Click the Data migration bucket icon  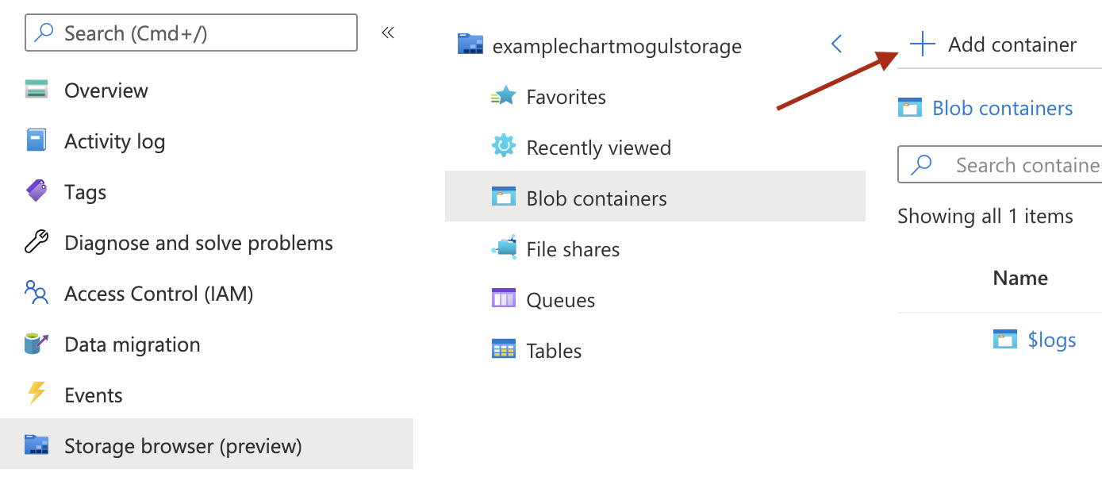(36, 344)
